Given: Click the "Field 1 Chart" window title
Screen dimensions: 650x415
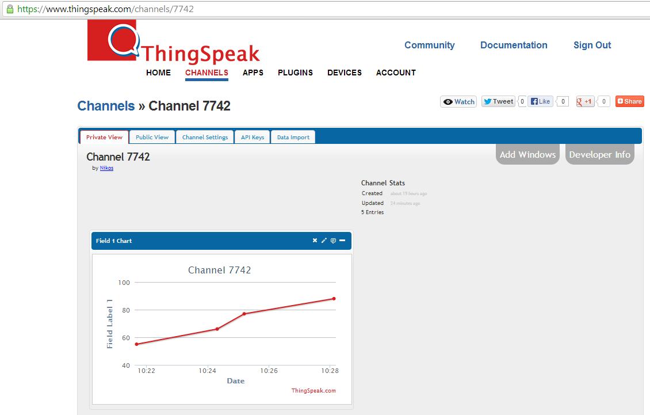Looking at the screenshot, I should click(113, 241).
